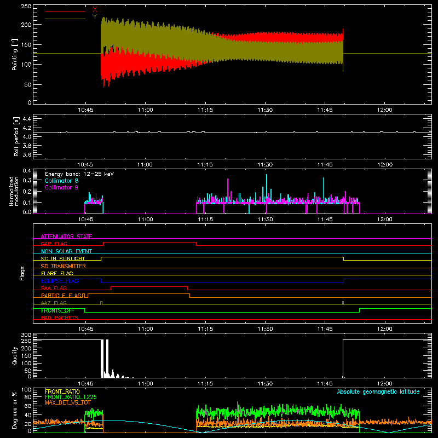Click the olive A47_FLAG label
This screenshot has height=438, width=438.
[x=54, y=303]
